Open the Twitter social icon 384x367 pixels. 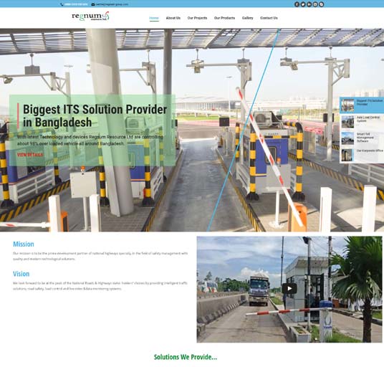pos(303,4)
